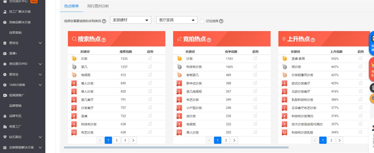Open trend chart for 茶几 row
The height and width of the screenshot is (153, 374).
(150, 67)
